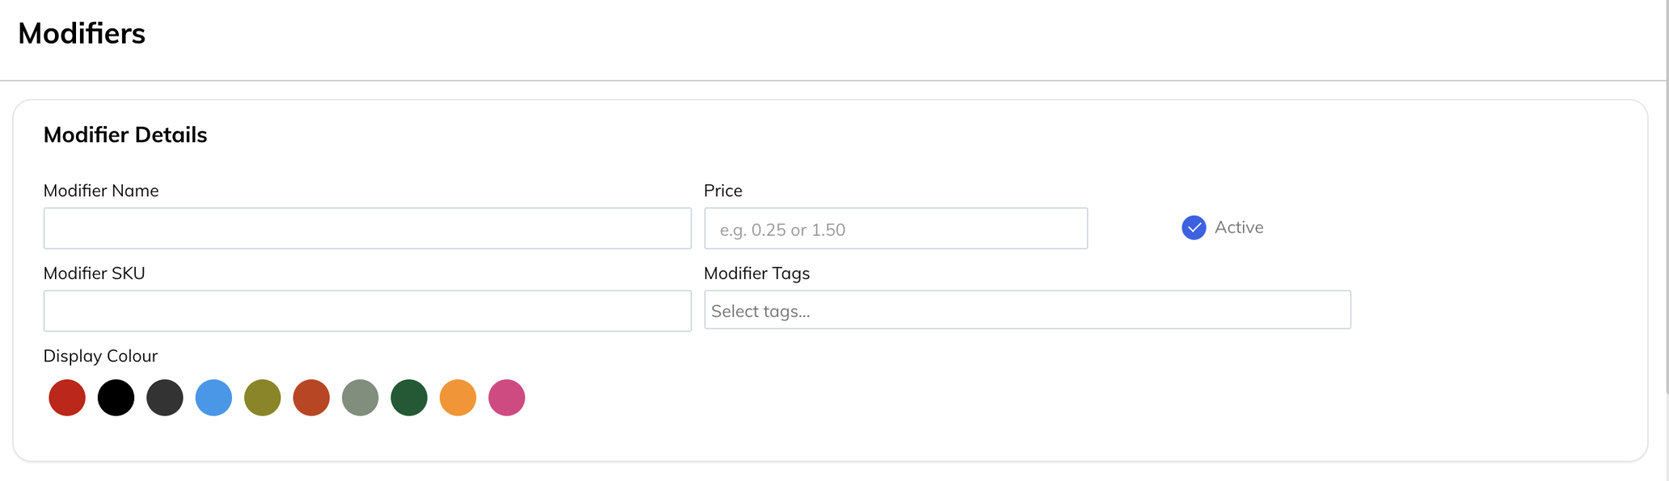The image size is (1669, 481).
Task: Click the Modifier Details section title
Action: coord(125,135)
